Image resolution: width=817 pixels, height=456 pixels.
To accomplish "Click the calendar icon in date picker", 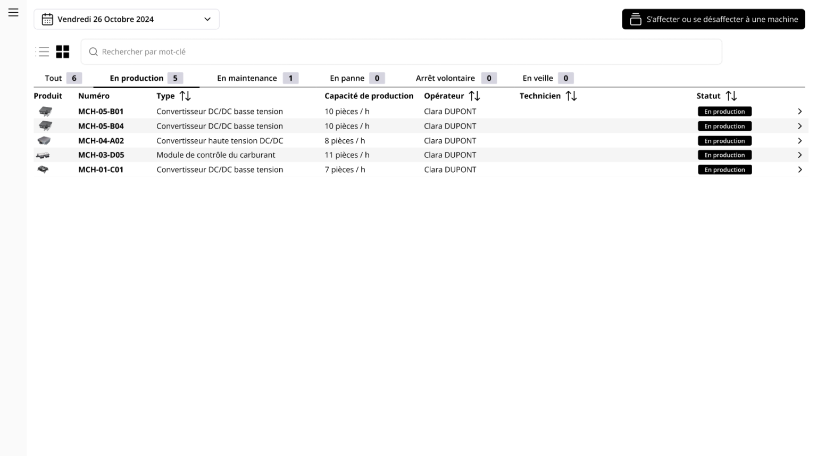I will pyautogui.click(x=47, y=19).
